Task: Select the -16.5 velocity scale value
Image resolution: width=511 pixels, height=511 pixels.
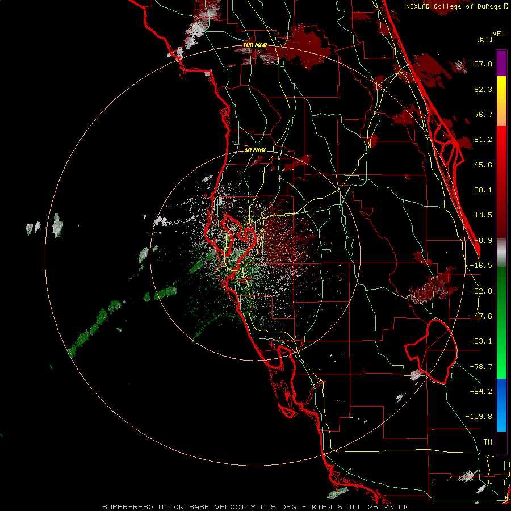Action: click(x=481, y=266)
